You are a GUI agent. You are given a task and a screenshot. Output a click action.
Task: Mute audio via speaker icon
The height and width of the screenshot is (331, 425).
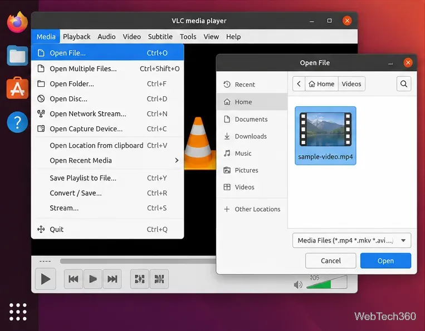[298, 285]
